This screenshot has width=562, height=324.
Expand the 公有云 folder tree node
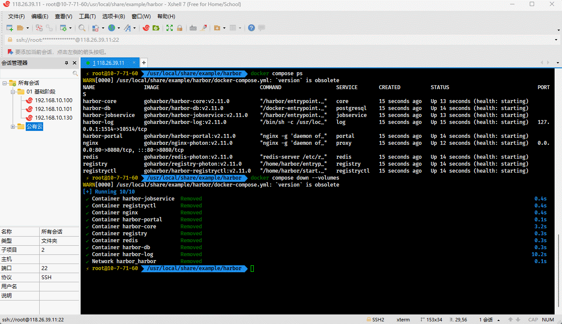point(13,127)
